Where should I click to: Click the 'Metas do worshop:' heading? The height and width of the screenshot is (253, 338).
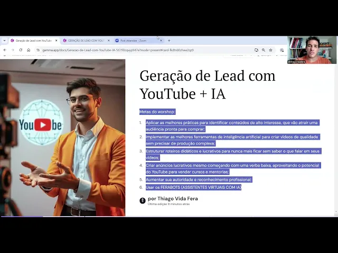157,112
